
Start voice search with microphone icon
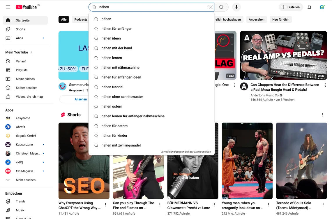point(236,7)
